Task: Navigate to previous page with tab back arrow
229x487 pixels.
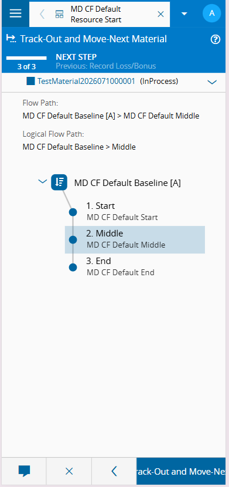Action: pyautogui.click(x=42, y=14)
